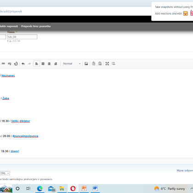The height and width of the screenshot is (193, 193).
Task: Align text to the right
Action: (x=56, y=63)
